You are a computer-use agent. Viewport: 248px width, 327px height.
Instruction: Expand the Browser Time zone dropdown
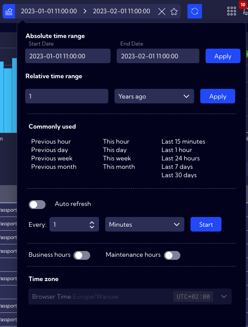[130, 297]
